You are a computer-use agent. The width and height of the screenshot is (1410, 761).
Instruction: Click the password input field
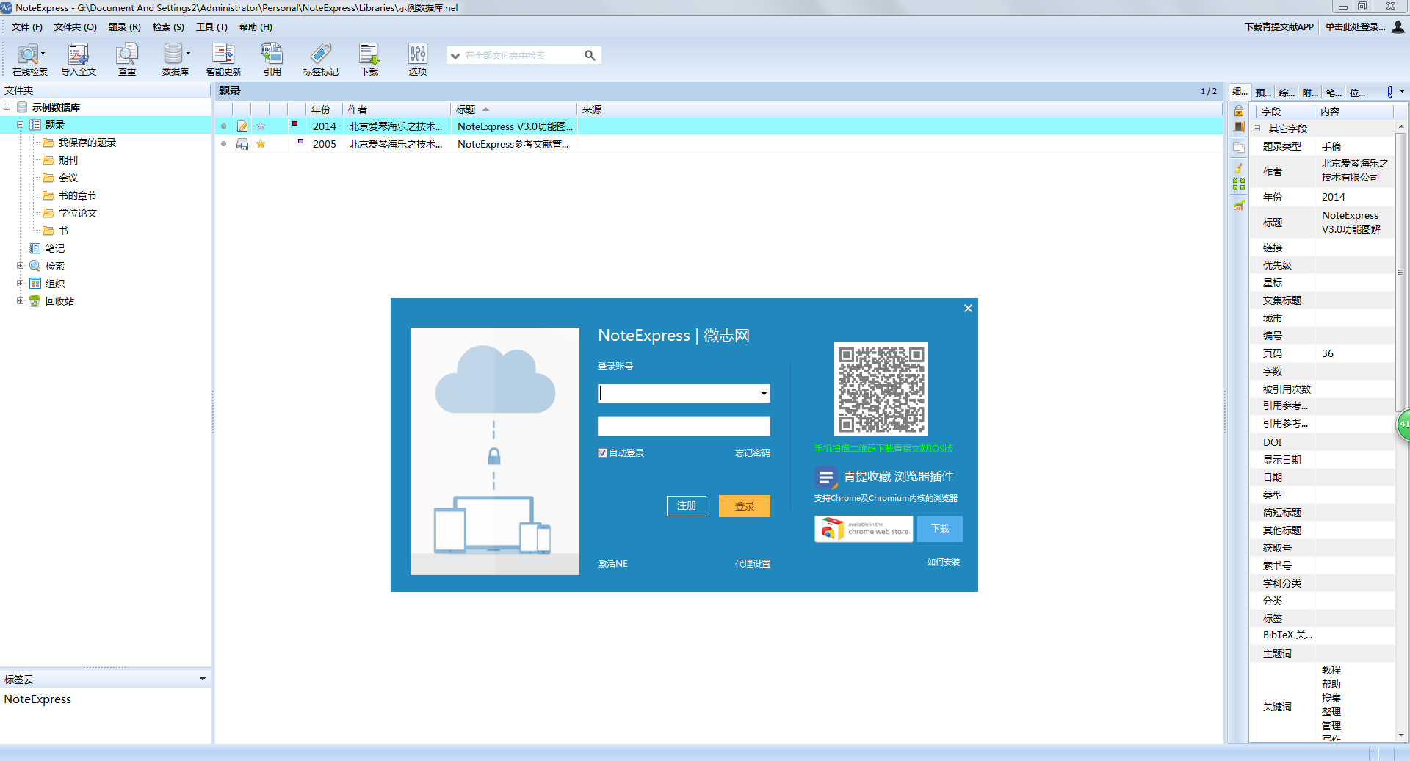[x=684, y=426]
